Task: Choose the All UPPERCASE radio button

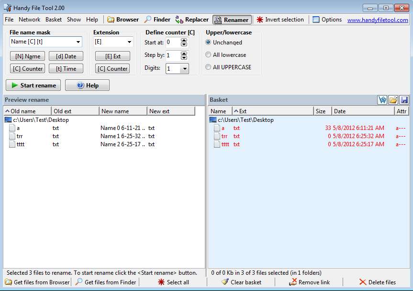Action: (x=208, y=67)
